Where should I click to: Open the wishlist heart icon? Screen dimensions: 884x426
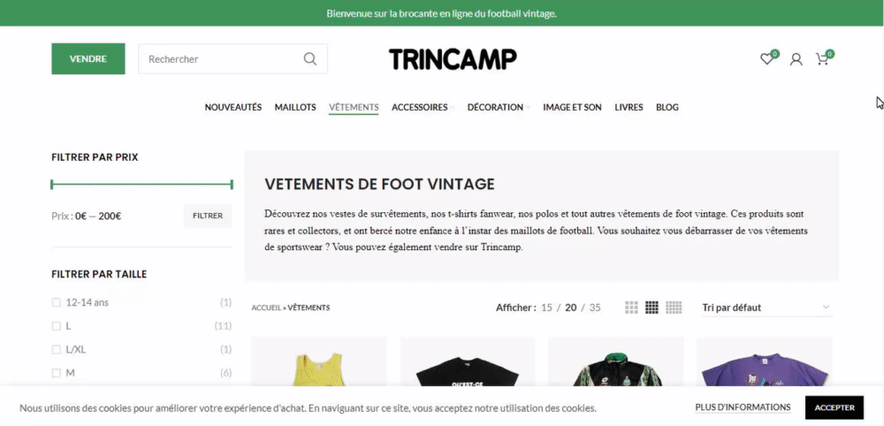[x=766, y=59]
